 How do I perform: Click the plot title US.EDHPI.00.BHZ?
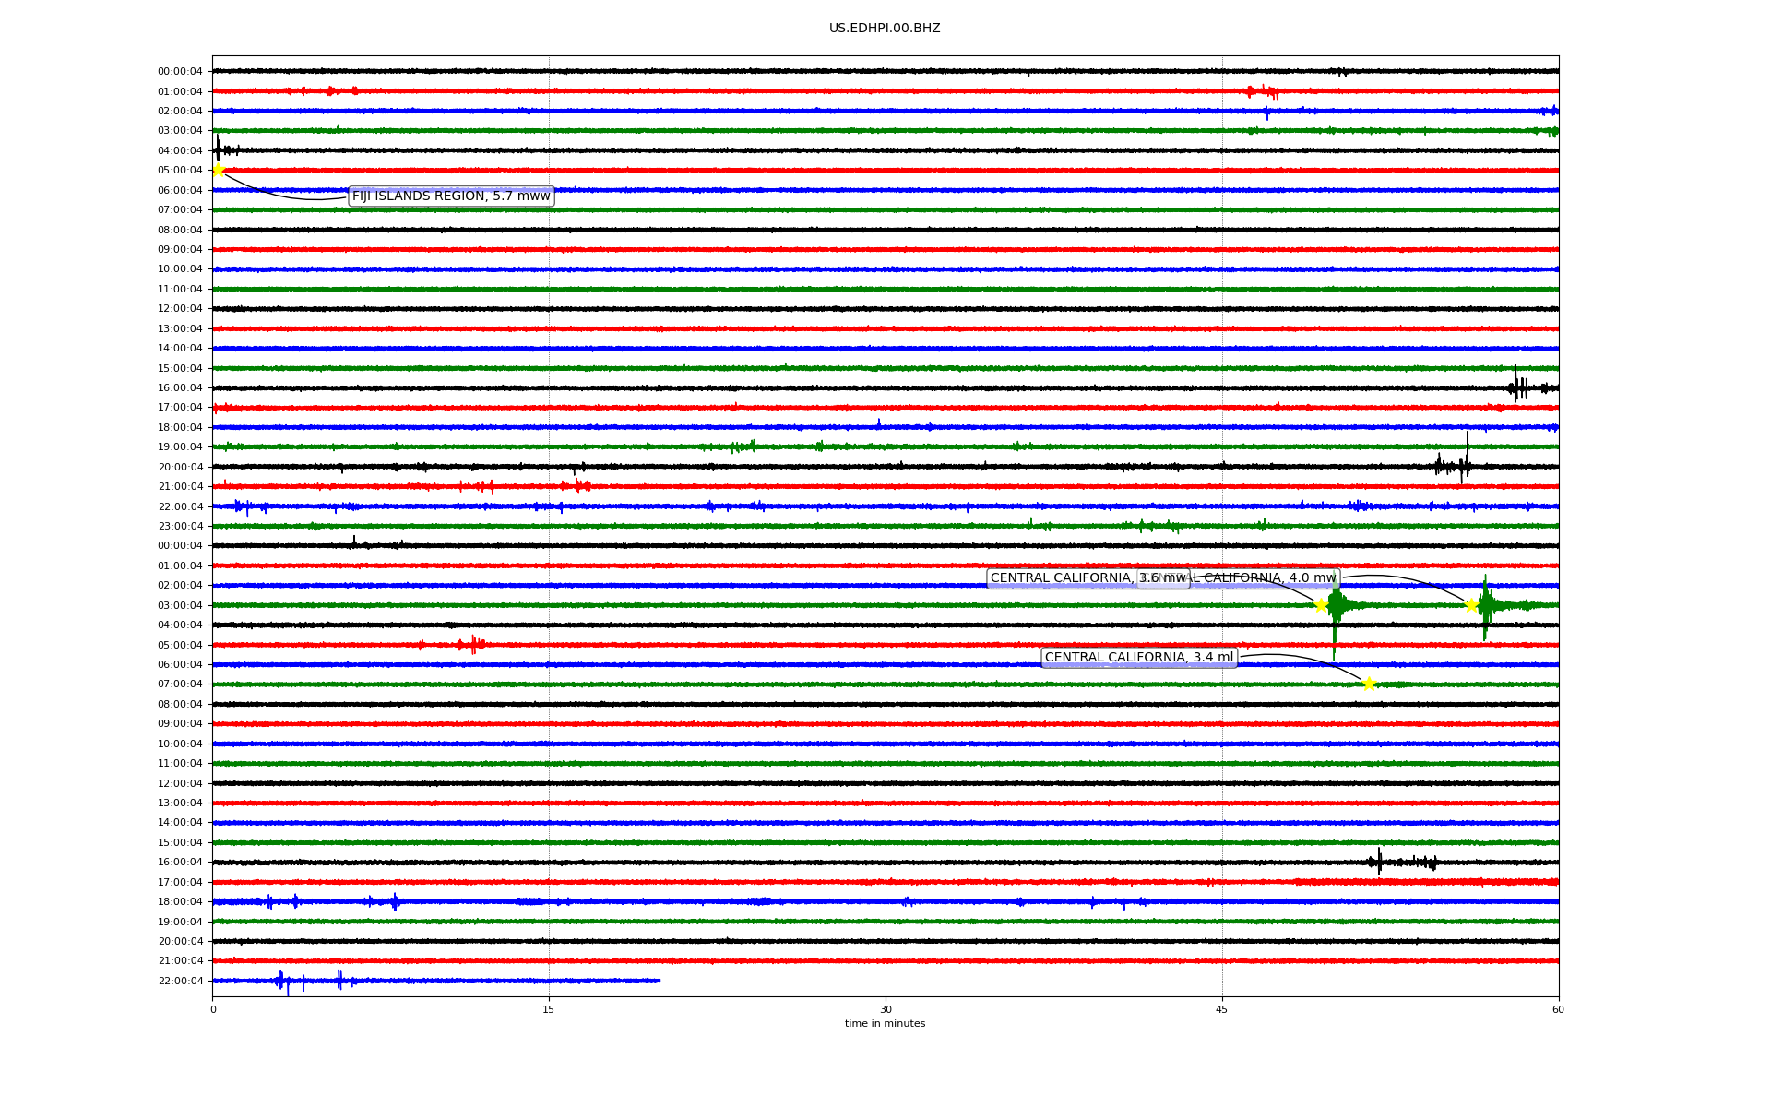coord(885,29)
